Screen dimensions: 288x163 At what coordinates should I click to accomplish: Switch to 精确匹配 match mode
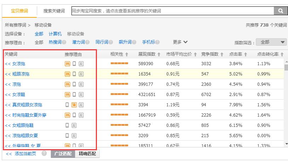[87, 153]
